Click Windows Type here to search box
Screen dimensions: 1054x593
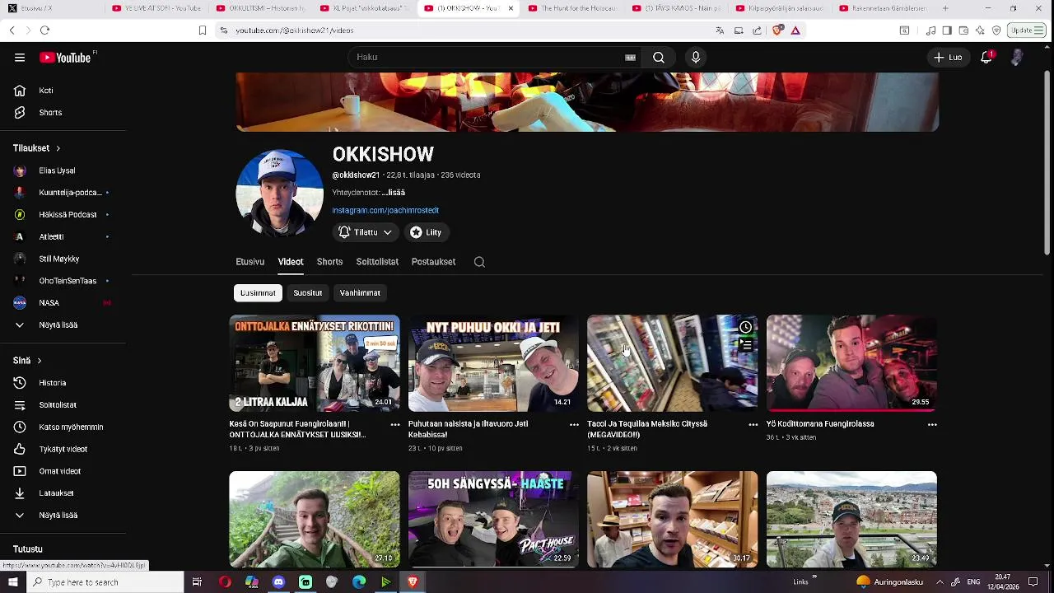coord(104,582)
